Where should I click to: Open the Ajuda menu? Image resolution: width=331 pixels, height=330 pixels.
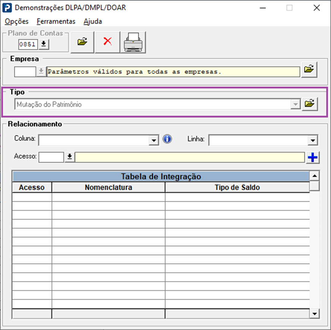coord(93,21)
